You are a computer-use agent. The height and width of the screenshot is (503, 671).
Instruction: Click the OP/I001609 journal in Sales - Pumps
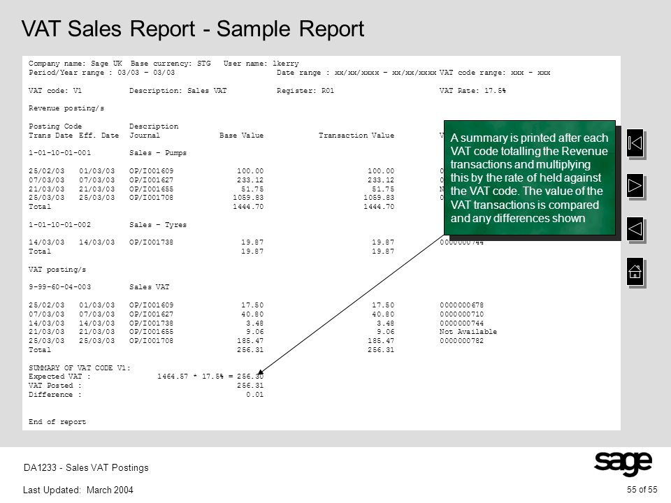152,170
